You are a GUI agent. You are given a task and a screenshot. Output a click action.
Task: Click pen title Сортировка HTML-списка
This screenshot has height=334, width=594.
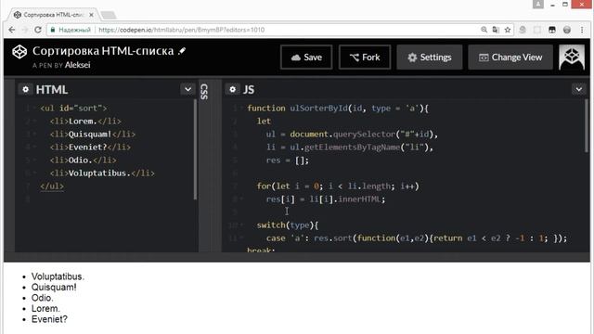click(103, 51)
